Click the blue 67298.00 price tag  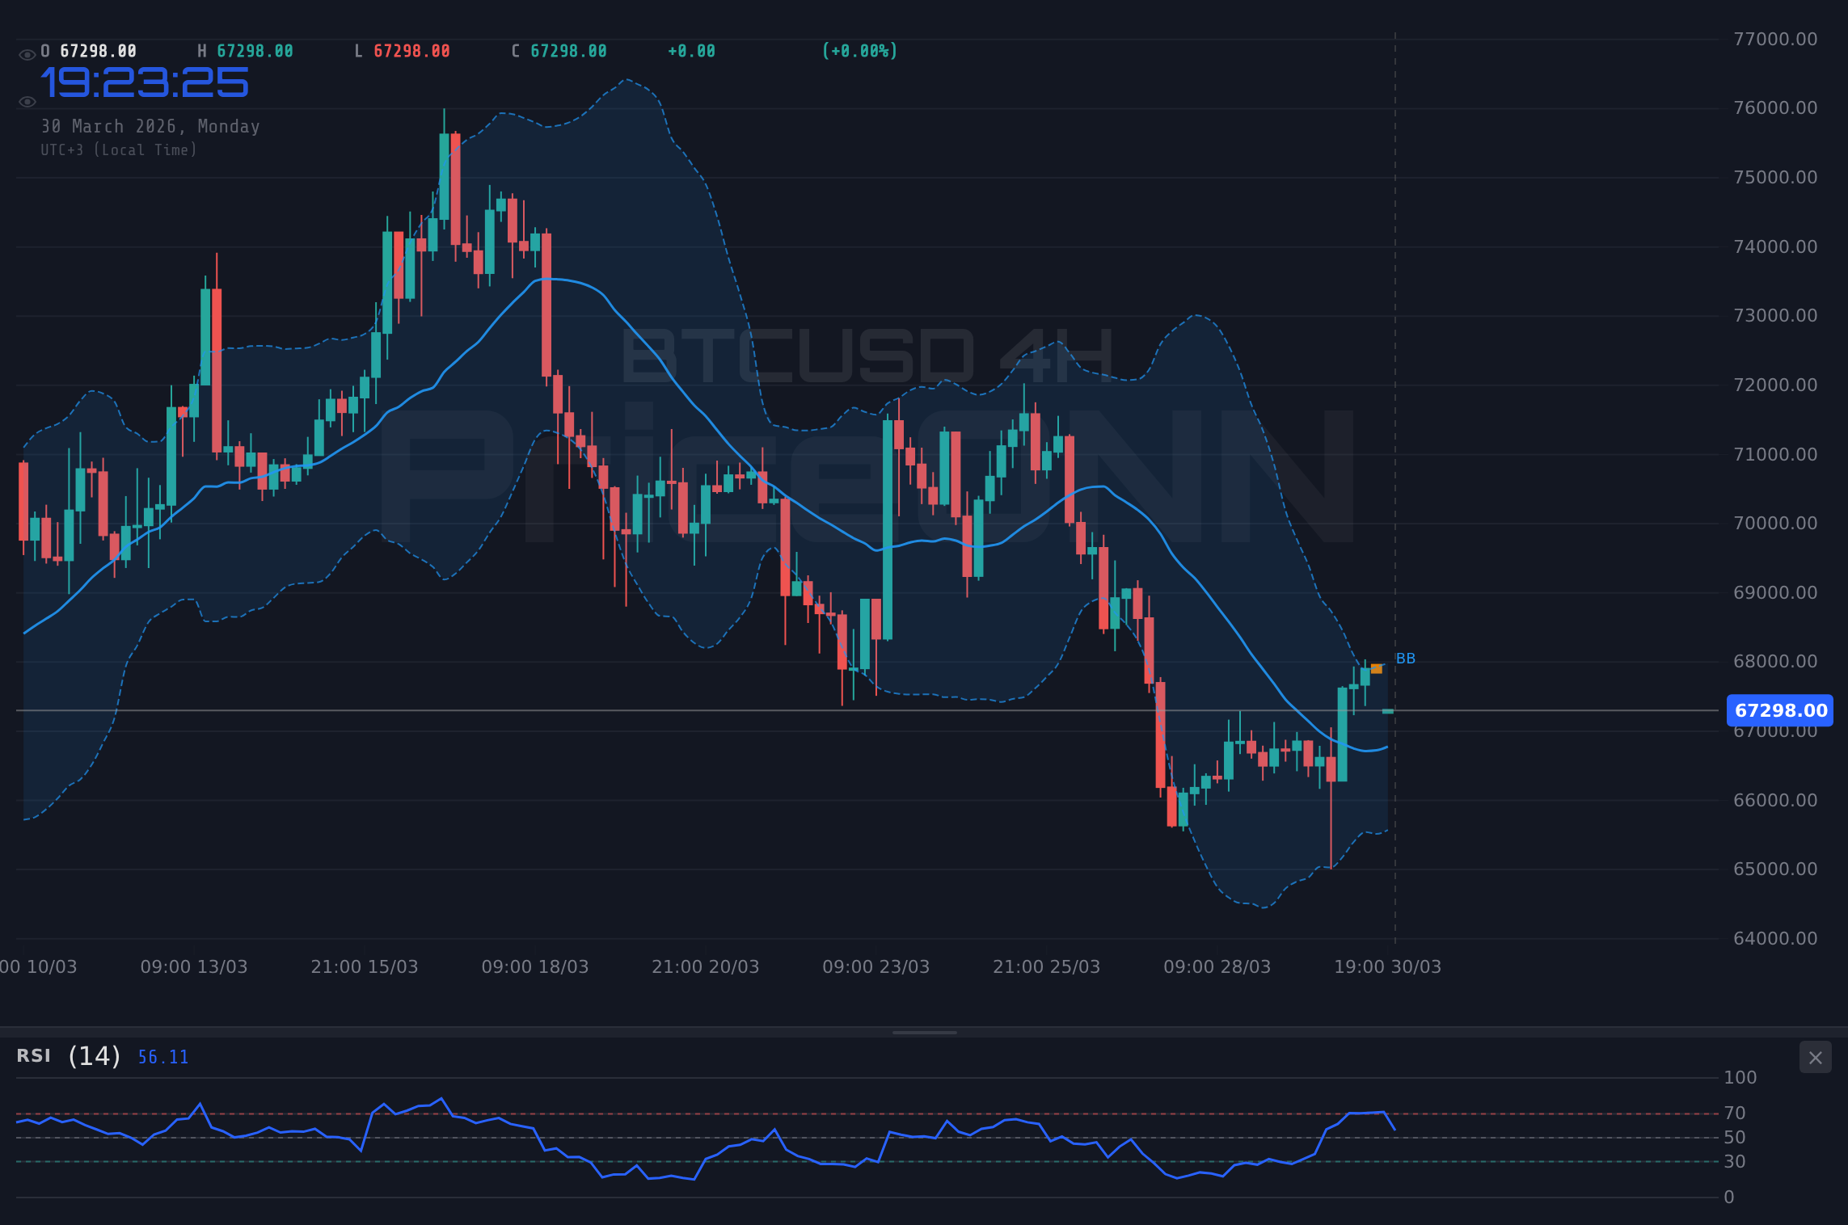(1780, 711)
